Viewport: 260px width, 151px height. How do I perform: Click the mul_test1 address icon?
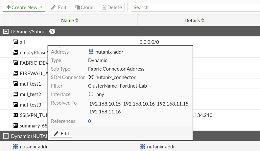coord(15,84)
